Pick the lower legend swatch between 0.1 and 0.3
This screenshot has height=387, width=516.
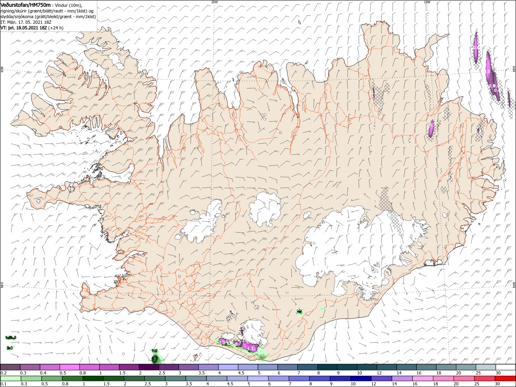[x=10, y=379]
